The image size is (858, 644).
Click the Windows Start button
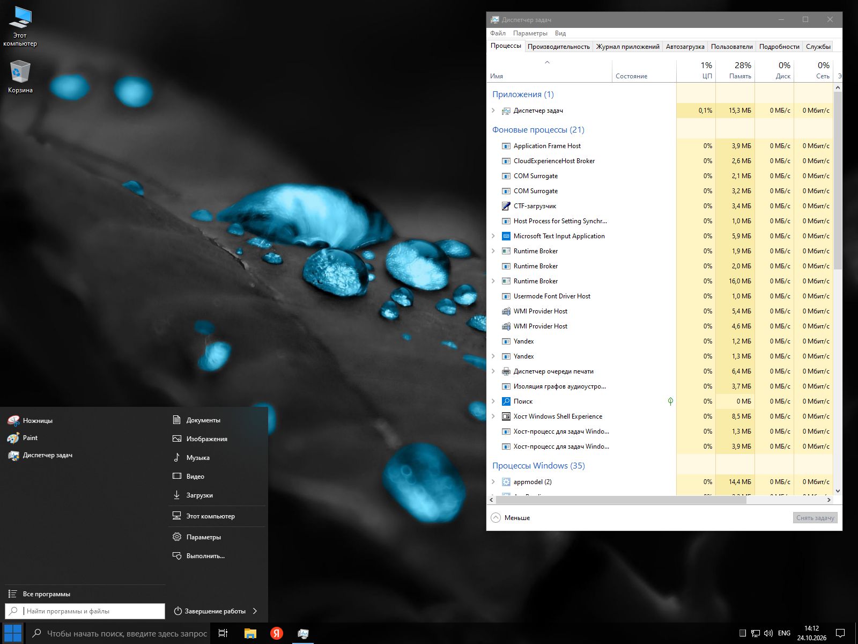13,633
